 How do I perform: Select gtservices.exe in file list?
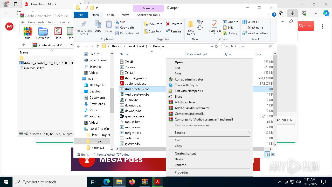coord(134,116)
